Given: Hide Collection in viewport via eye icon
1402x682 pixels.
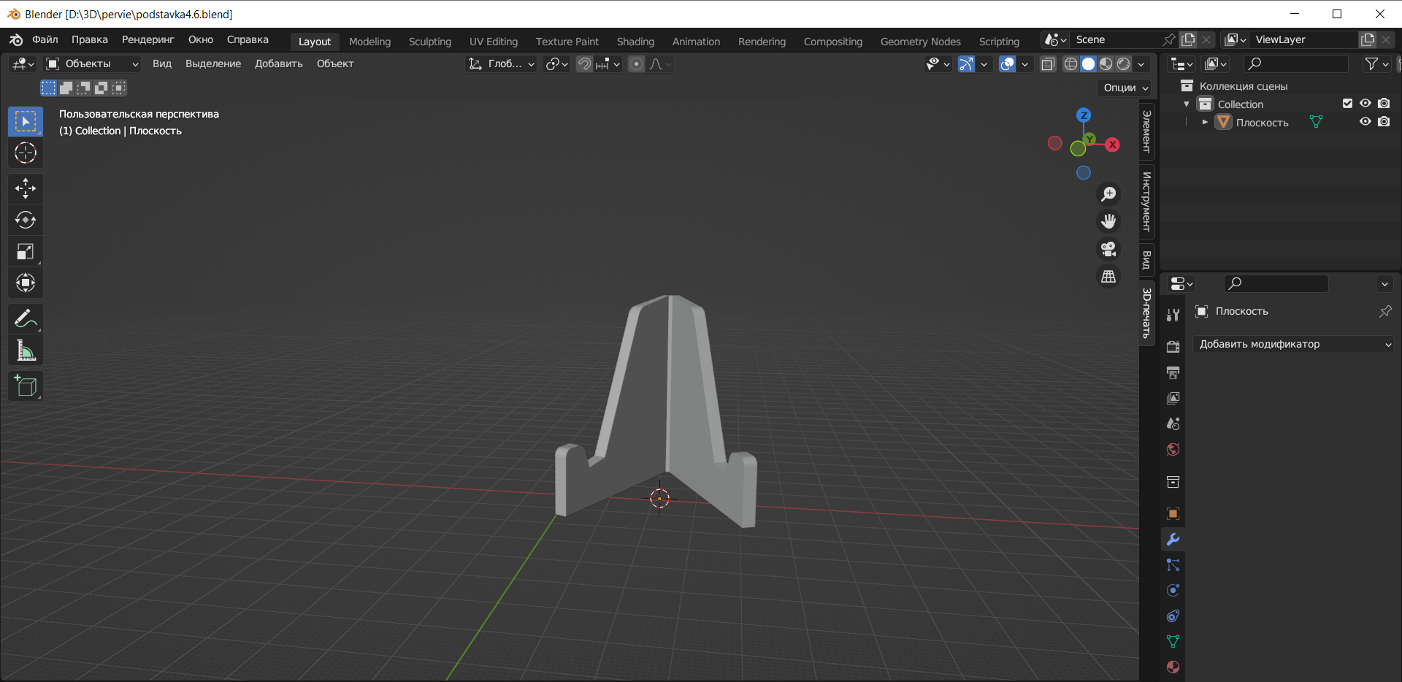Looking at the screenshot, I should point(1365,104).
